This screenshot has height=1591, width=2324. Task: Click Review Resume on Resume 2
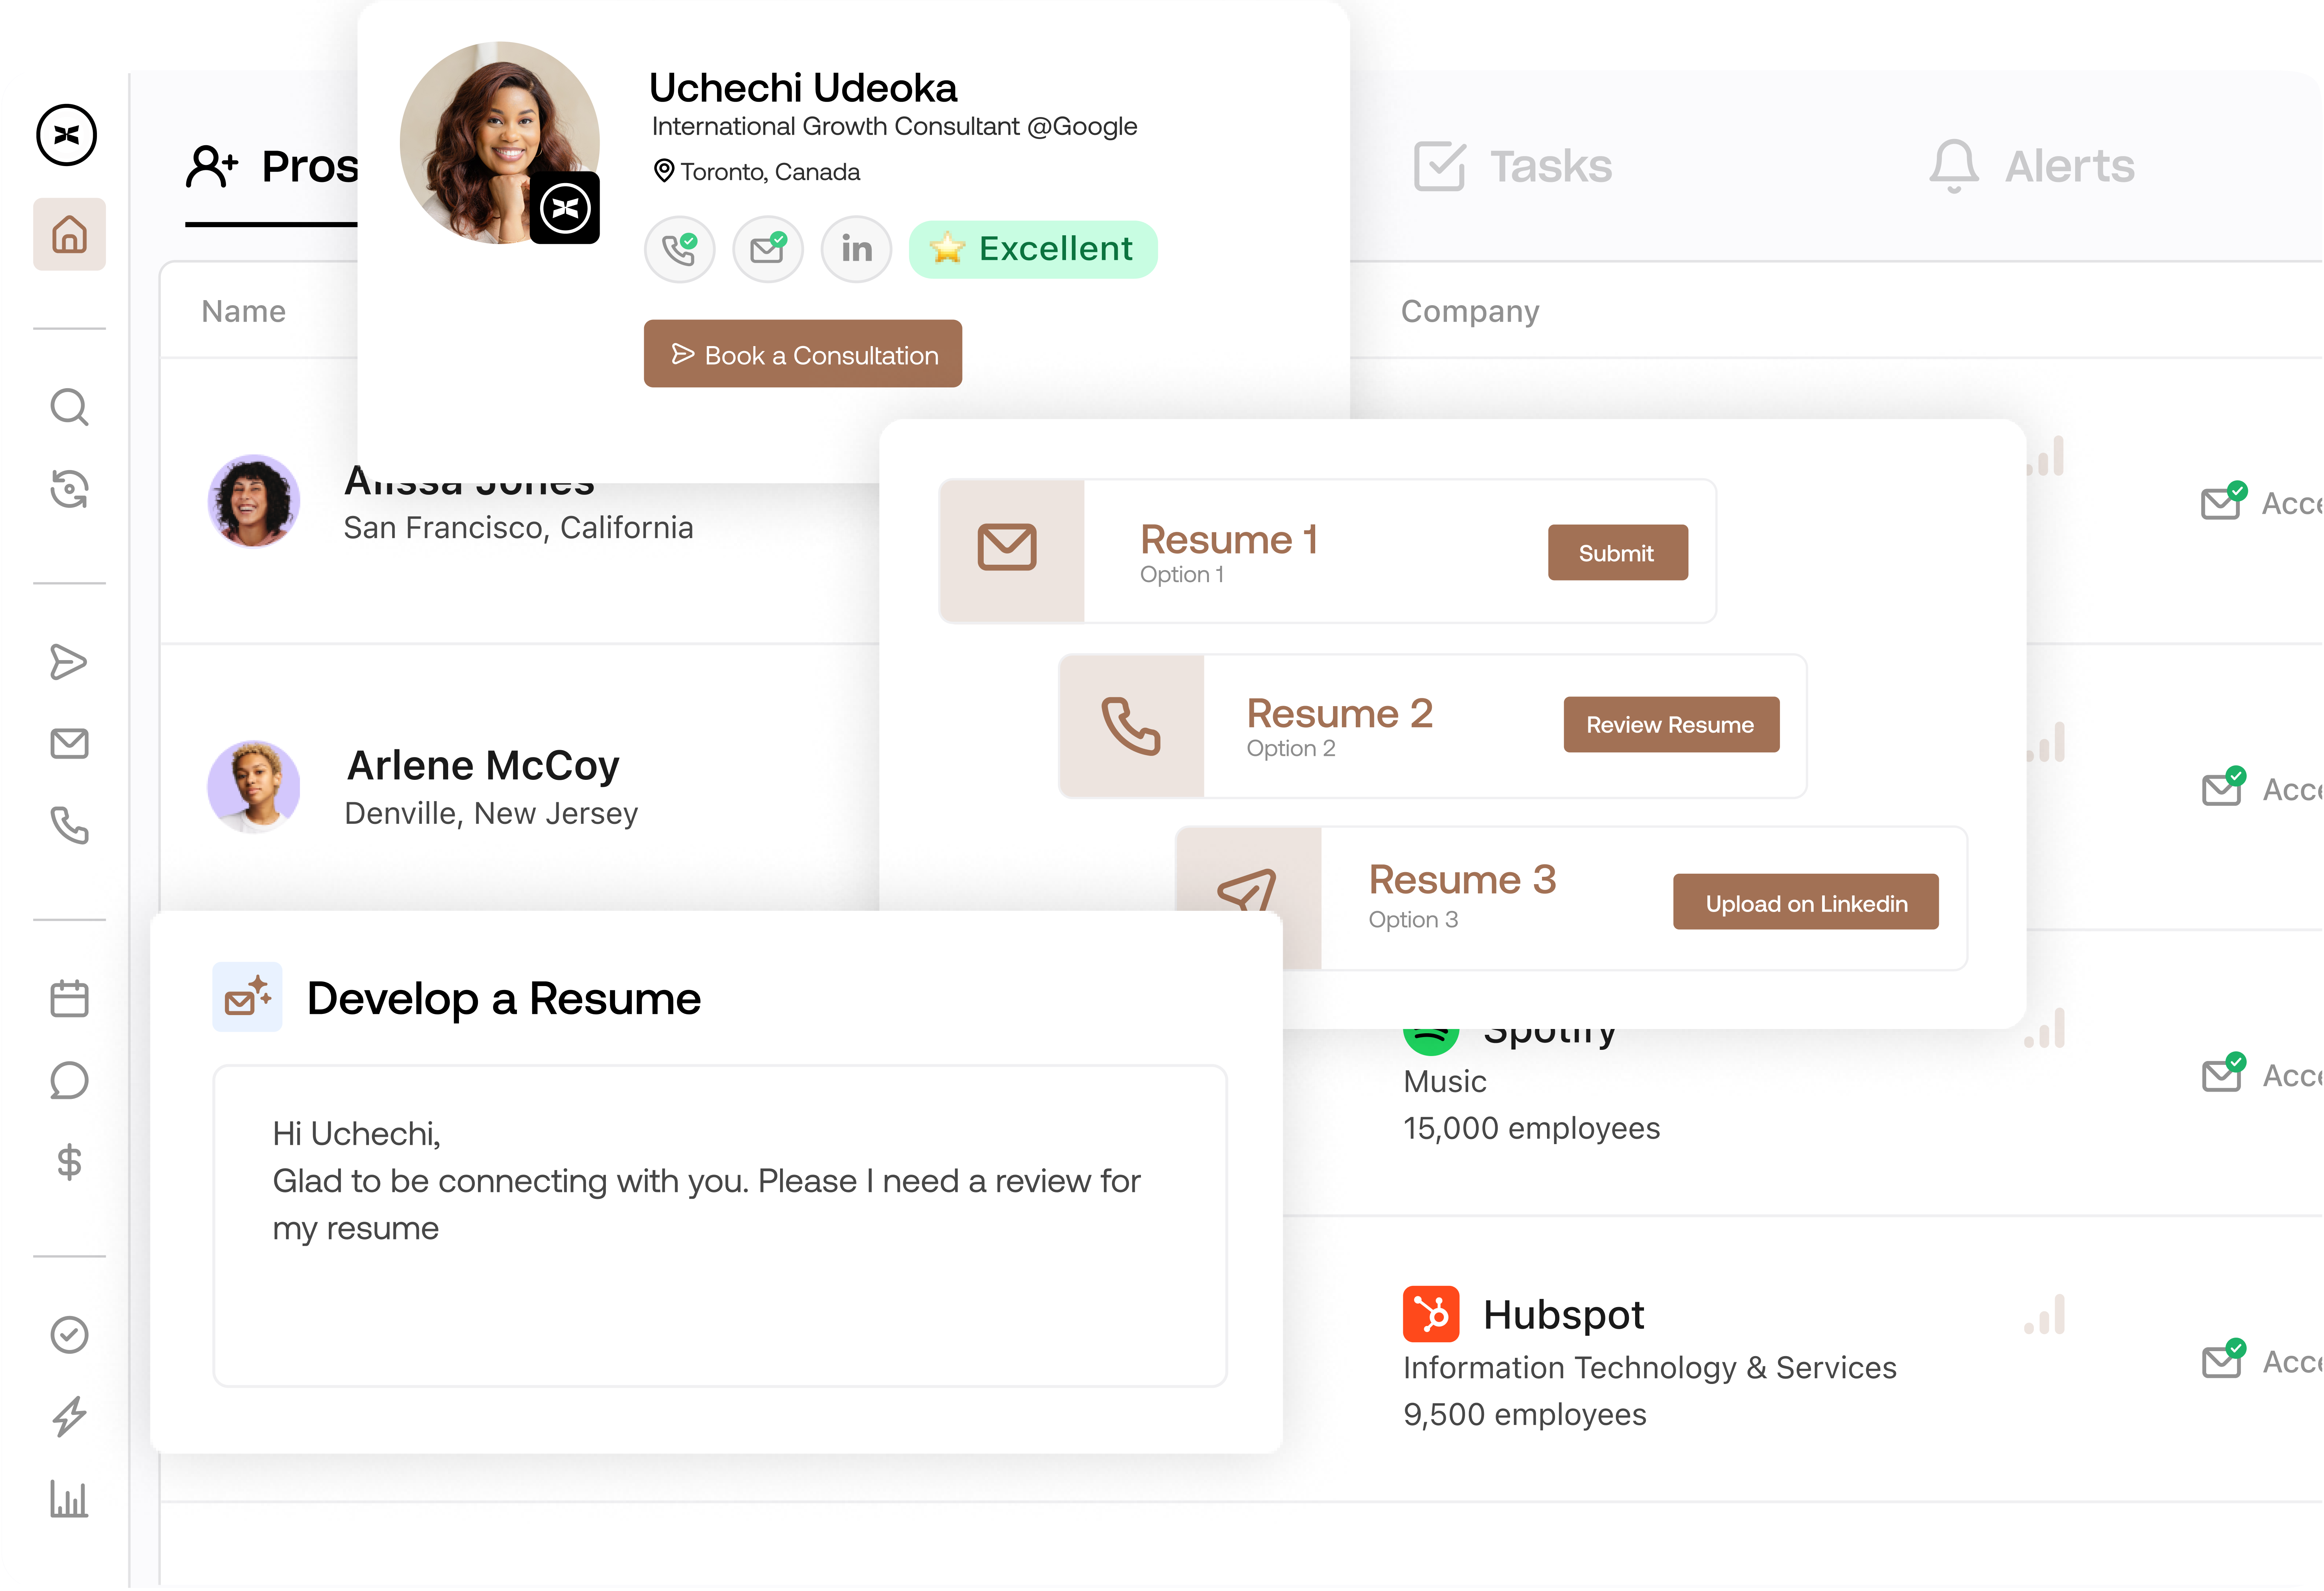tap(1672, 725)
